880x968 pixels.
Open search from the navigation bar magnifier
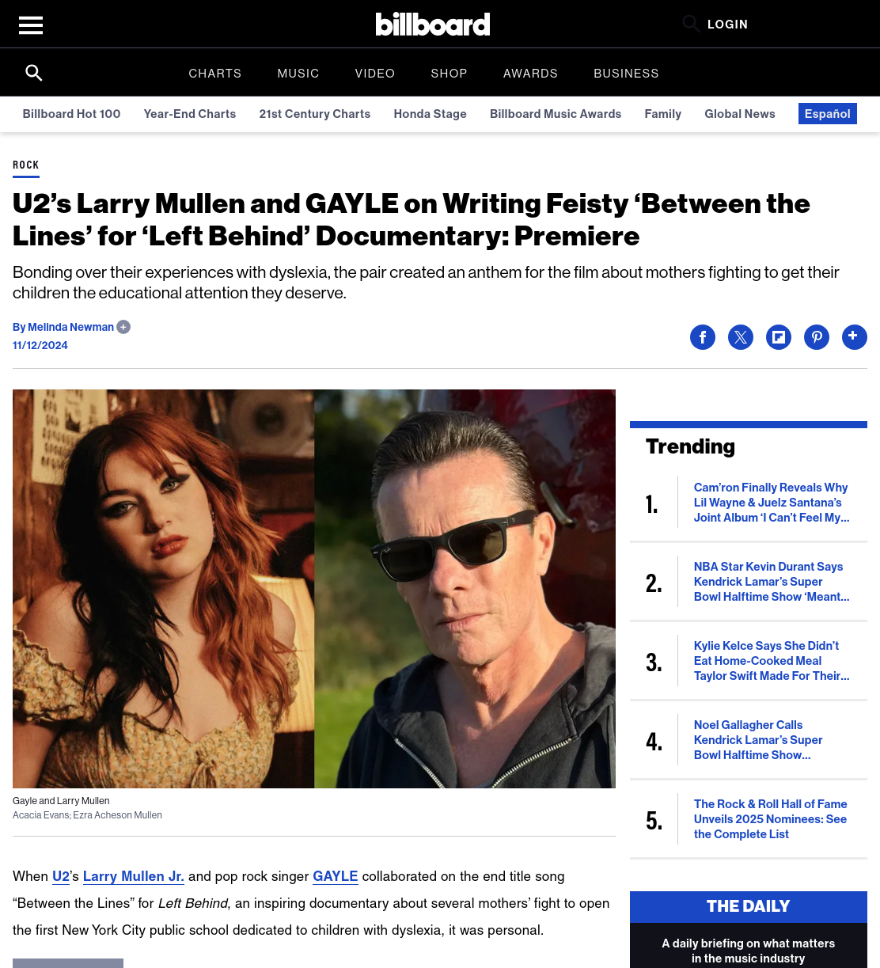tap(34, 73)
